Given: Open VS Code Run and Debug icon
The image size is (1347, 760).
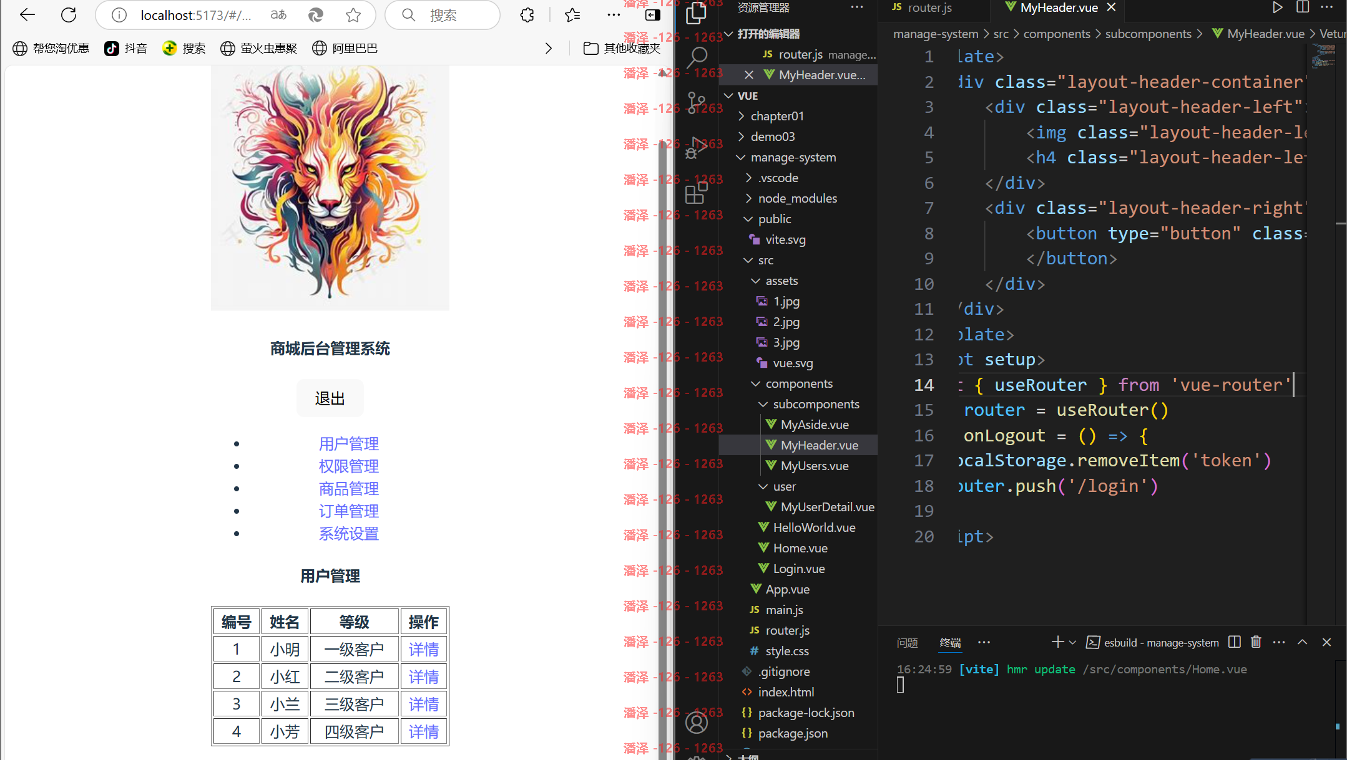Looking at the screenshot, I should coord(696,148).
